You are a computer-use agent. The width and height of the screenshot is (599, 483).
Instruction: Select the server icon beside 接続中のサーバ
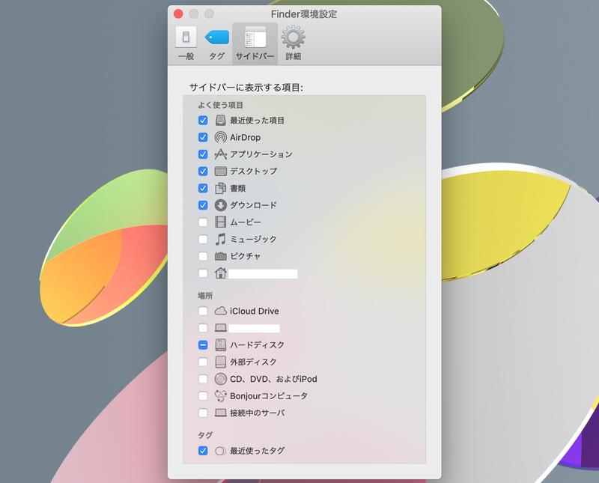click(x=220, y=413)
